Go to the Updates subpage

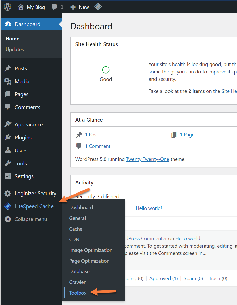[x=15, y=49]
